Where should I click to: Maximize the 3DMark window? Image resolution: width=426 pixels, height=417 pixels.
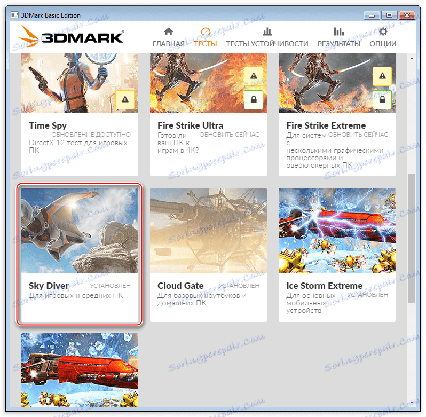(x=389, y=15)
